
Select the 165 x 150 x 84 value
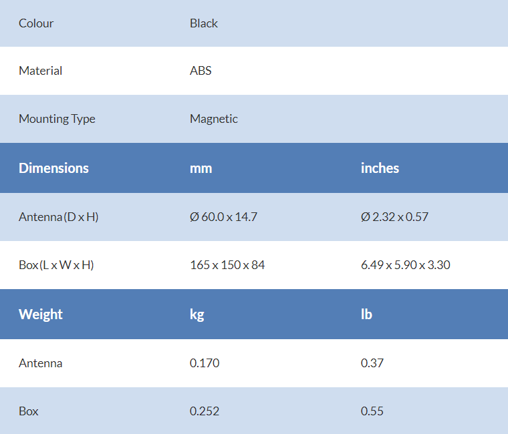tap(227, 265)
